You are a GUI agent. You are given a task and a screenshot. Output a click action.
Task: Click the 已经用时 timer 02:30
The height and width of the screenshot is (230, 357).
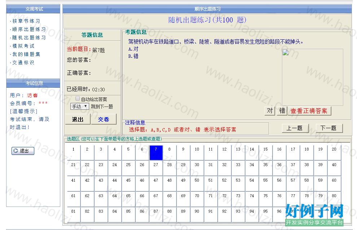(x=98, y=90)
